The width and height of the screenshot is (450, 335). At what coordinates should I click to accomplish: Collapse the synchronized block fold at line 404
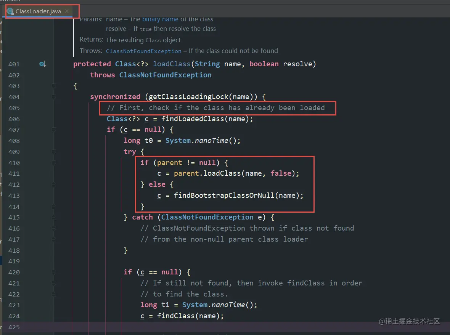[53, 97]
